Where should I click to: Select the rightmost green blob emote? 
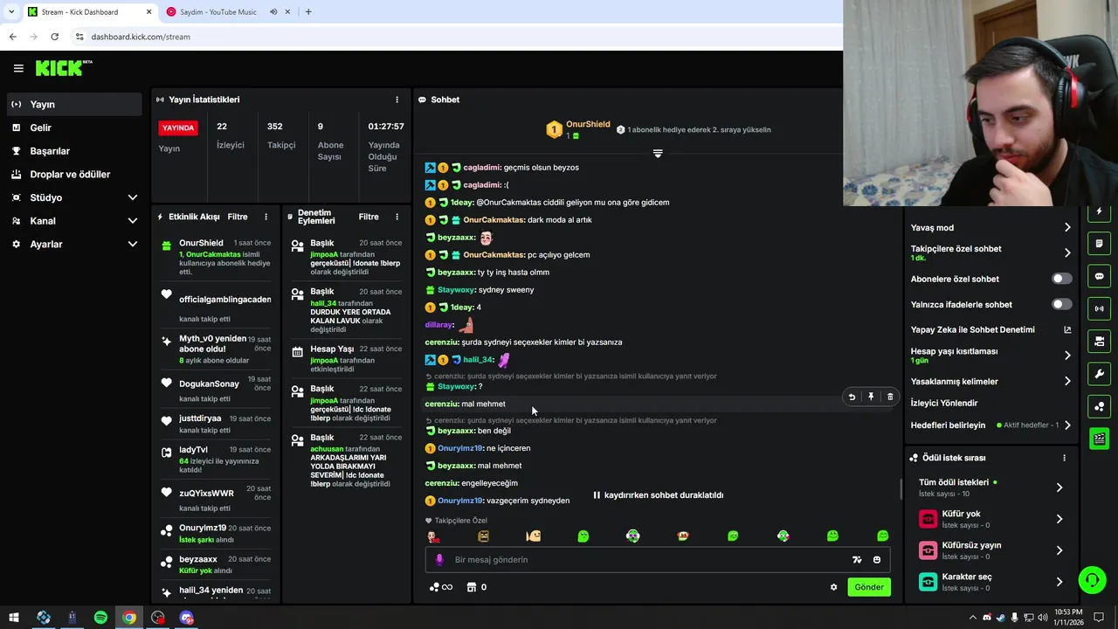[x=882, y=536]
